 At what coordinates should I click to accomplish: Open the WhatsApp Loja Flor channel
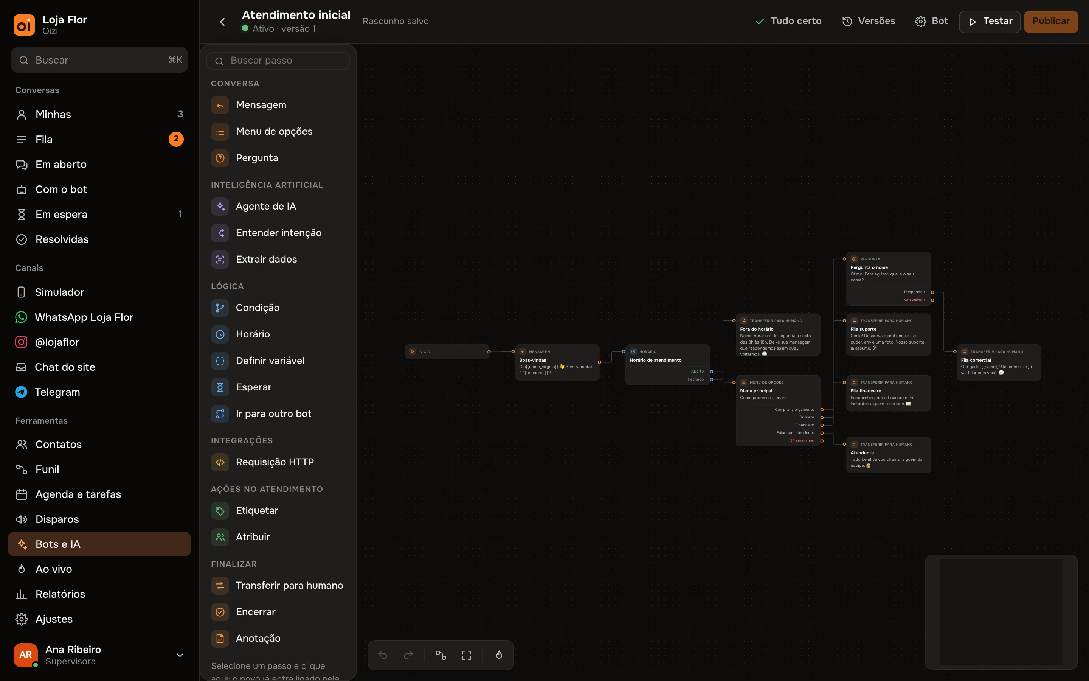click(99, 317)
